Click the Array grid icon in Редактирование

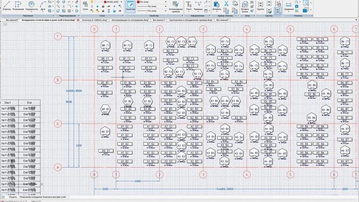[x=69, y=11]
